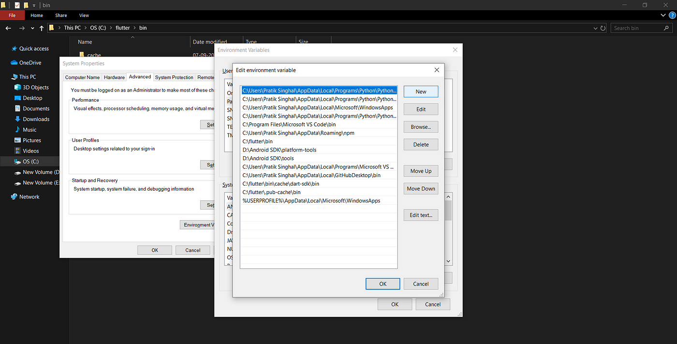Open Explorer Help via the question mark icon
This screenshot has width=677, height=344.
(x=672, y=15)
